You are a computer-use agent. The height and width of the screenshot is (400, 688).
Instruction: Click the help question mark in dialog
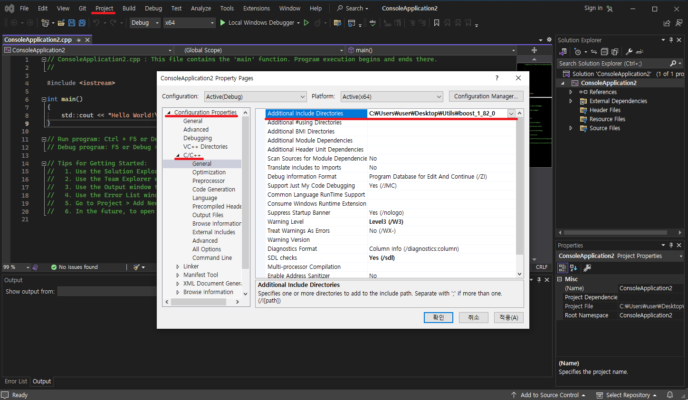pos(497,78)
